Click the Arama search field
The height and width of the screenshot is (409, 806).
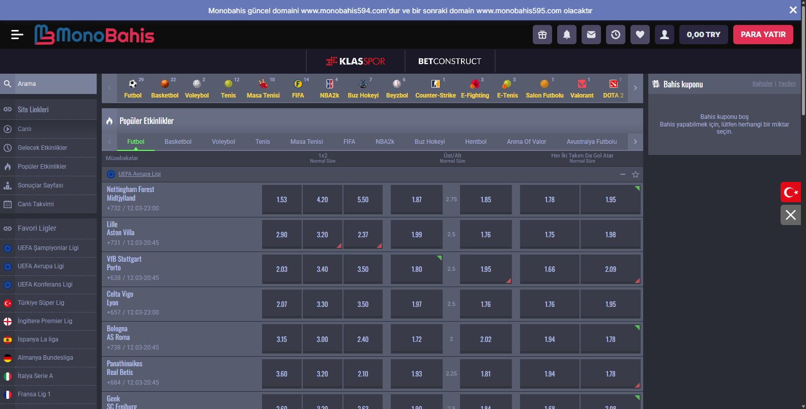(53, 84)
